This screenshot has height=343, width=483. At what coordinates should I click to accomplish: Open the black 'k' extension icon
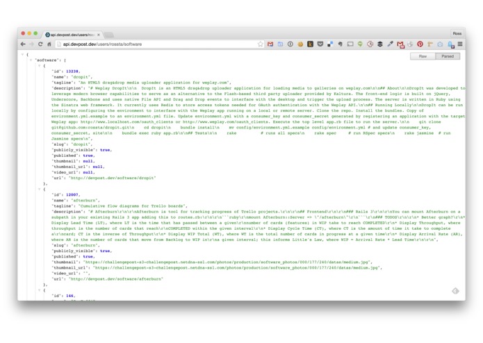tap(310, 44)
